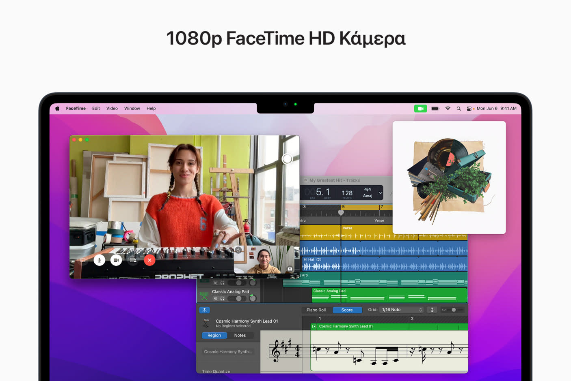The width and height of the screenshot is (571, 381).
Task: Adjust the Classic Analog Pad volume slider
Action: pos(239,298)
